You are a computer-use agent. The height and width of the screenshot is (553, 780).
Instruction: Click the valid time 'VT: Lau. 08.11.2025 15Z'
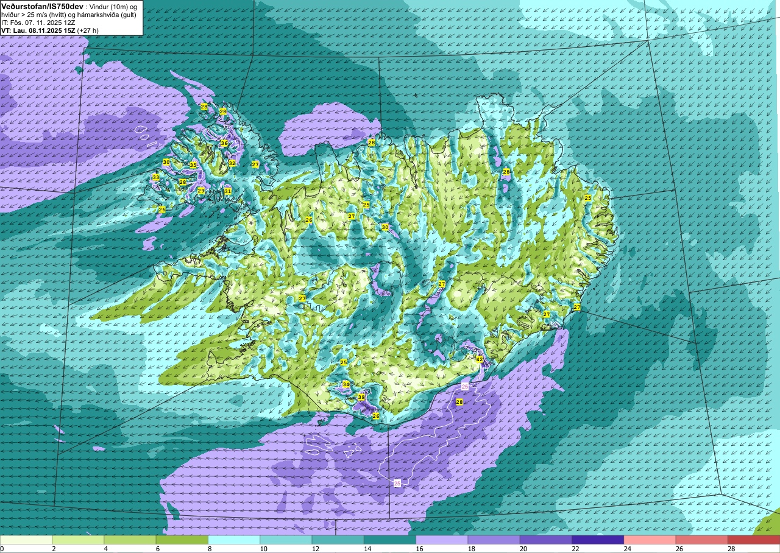38,30
